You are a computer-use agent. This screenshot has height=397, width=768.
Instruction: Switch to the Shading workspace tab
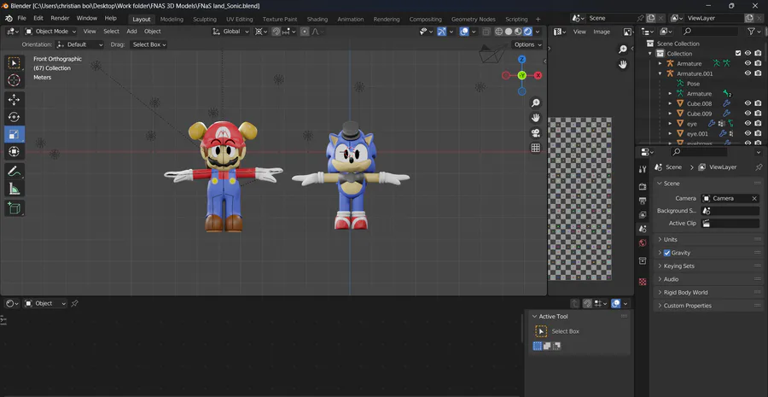317,19
